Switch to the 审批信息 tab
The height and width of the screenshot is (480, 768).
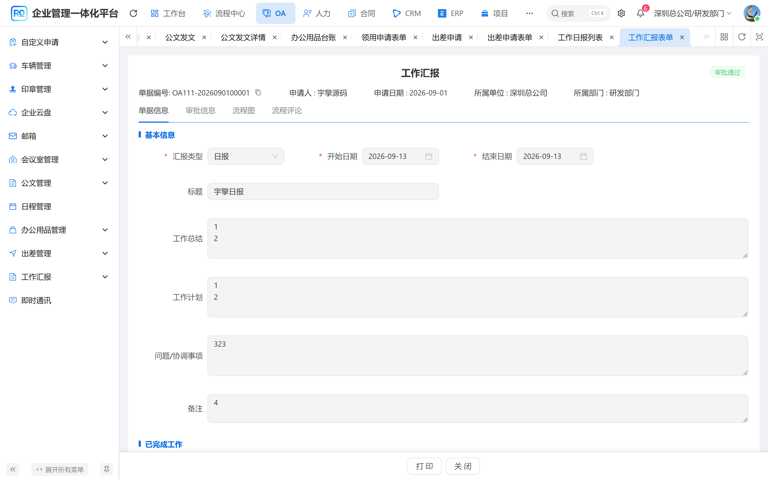click(200, 110)
